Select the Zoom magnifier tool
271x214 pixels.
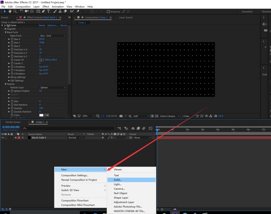click(15, 12)
